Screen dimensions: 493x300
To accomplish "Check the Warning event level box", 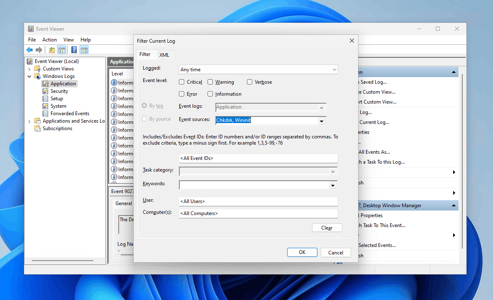I will tap(210, 82).
